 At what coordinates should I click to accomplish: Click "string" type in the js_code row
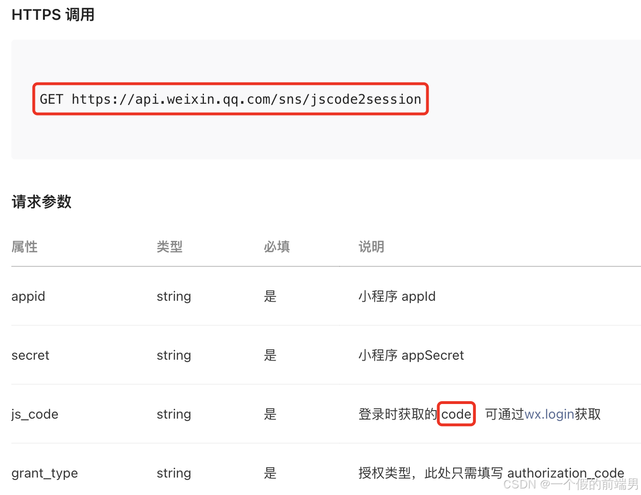tap(174, 414)
